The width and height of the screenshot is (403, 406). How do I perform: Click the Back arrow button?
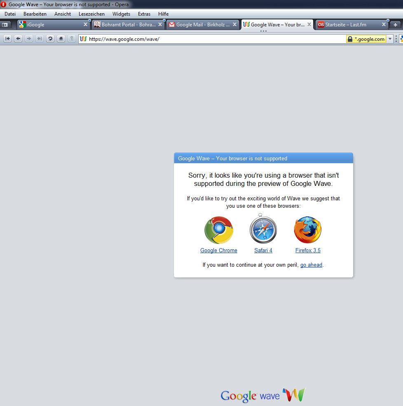pyautogui.click(x=18, y=39)
